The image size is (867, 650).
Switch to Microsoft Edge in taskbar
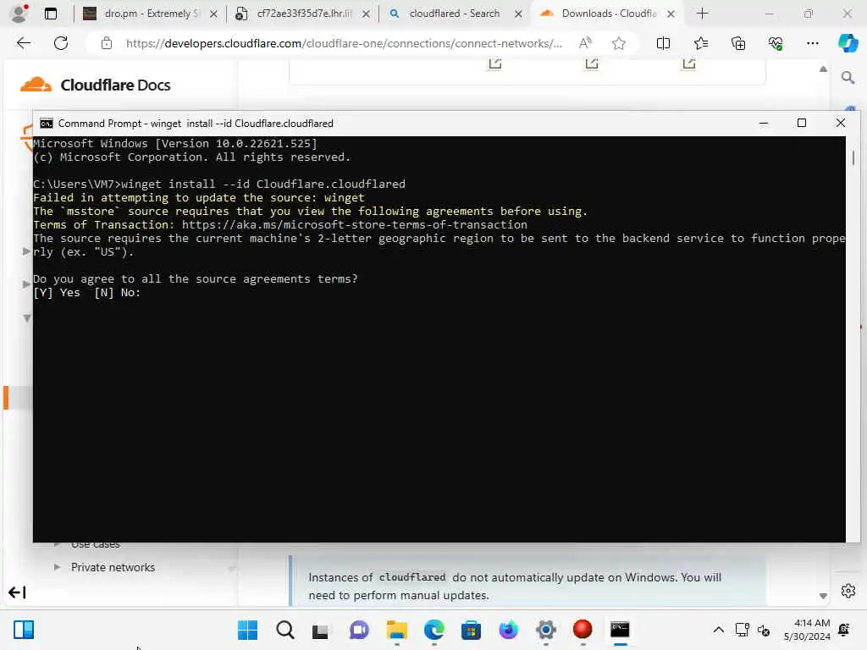point(434,630)
